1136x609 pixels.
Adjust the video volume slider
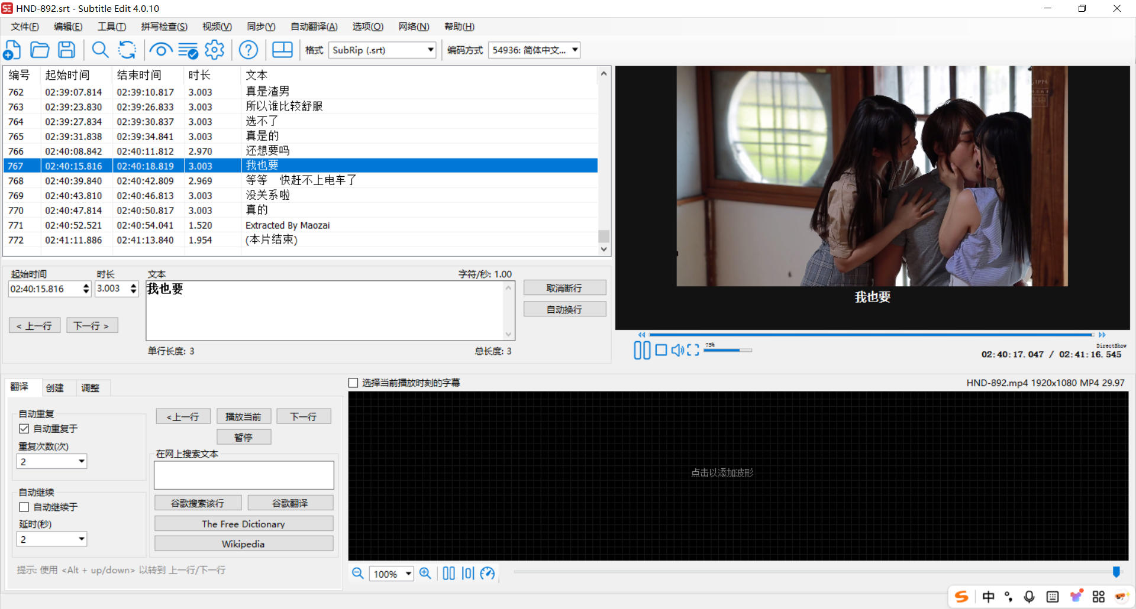coord(728,350)
